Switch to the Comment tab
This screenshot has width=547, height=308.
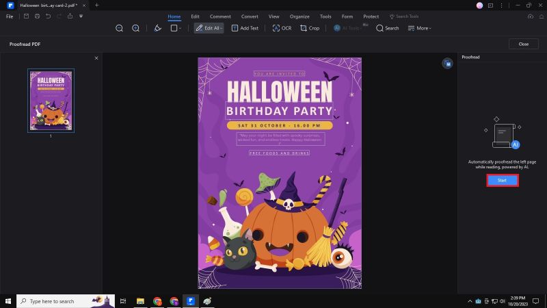point(220,16)
